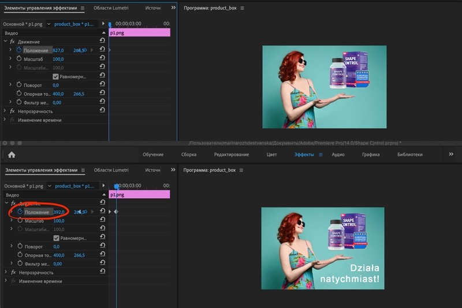The image size is (462, 308).
Task: Expand Поворот row in lower panel
Action: pos(12,246)
